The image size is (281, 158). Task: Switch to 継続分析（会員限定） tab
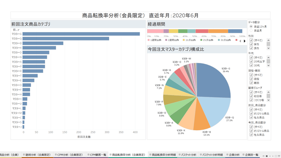click(x=37, y=155)
